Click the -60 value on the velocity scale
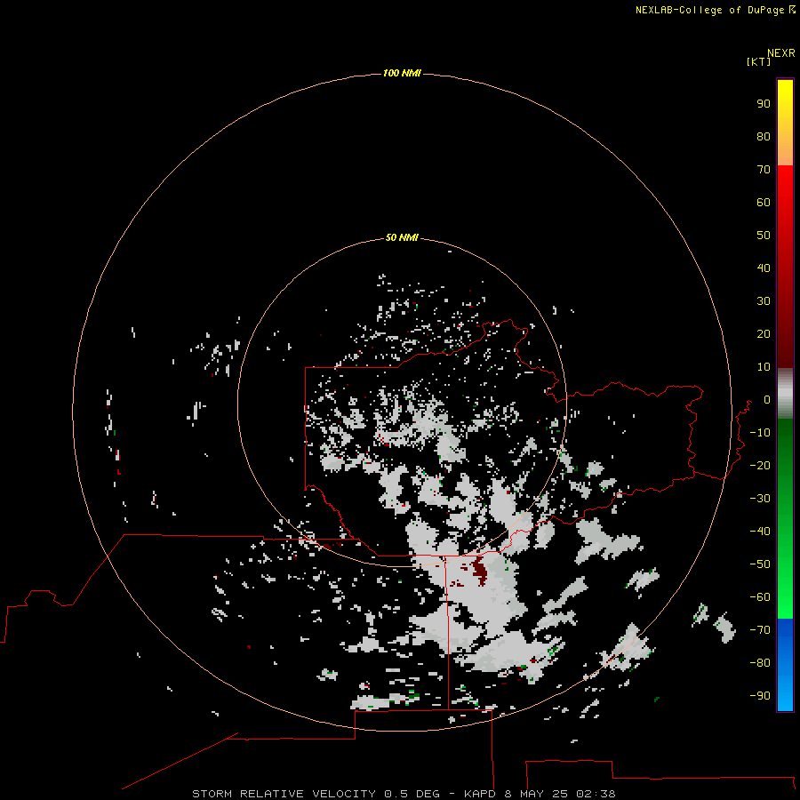This screenshot has height=800, width=800. tap(760, 597)
